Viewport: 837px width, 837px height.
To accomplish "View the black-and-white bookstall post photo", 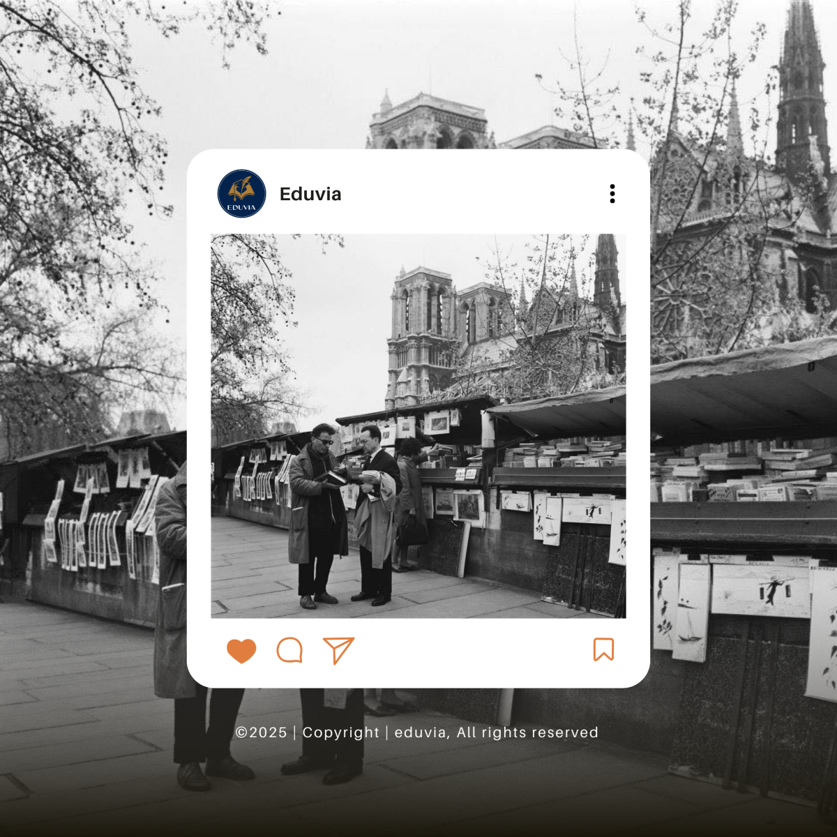I will pyautogui.click(x=418, y=425).
